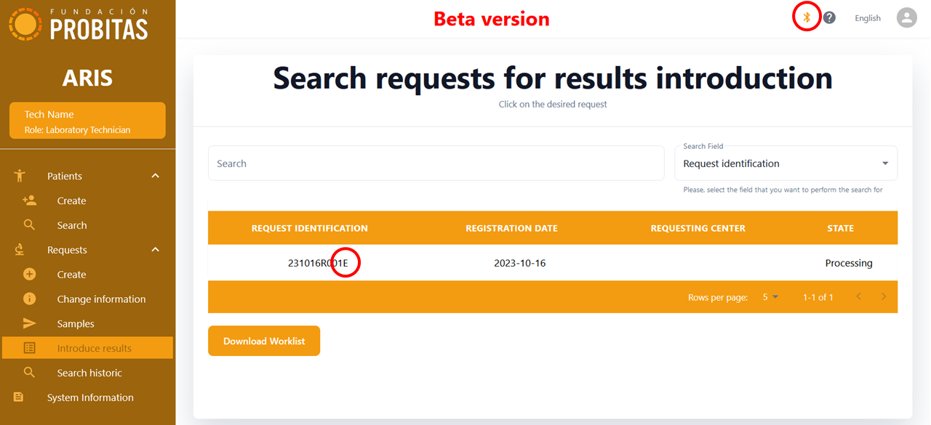Click the Search text input field

pyautogui.click(x=436, y=163)
